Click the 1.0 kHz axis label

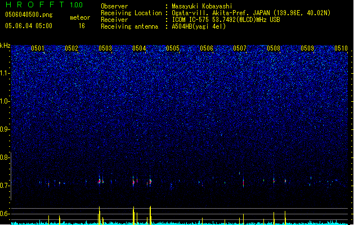point(5,101)
